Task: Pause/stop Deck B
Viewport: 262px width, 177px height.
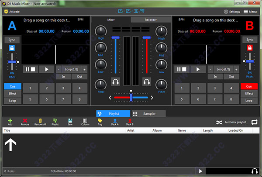Action: (x=182, y=69)
